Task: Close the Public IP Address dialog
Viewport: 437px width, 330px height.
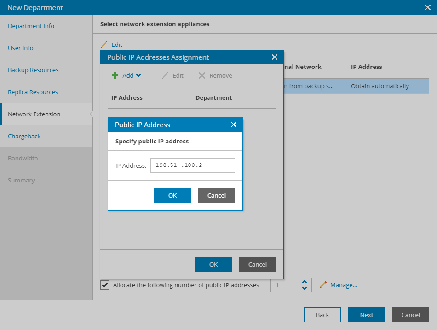Action: tap(234, 125)
